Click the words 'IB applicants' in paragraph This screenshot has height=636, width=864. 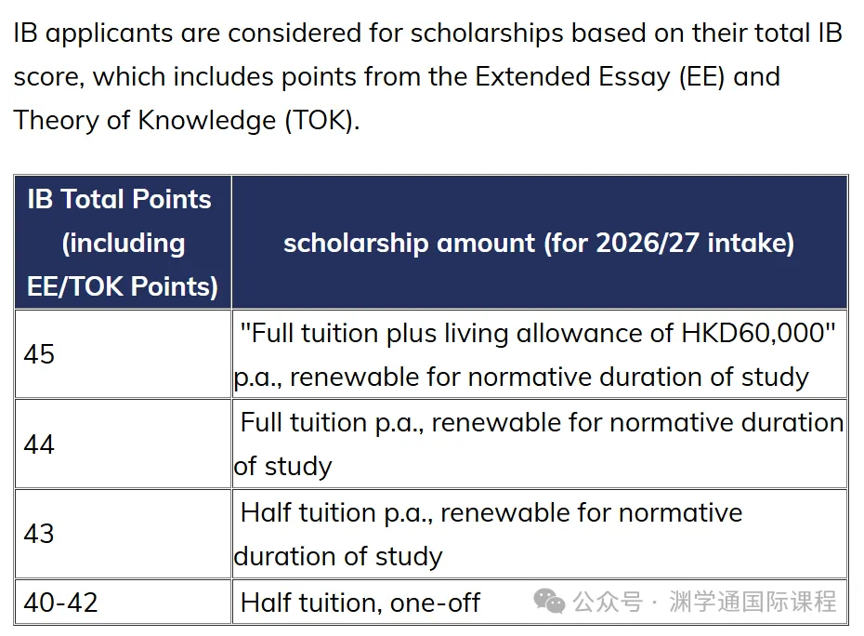pyautogui.click(x=93, y=33)
